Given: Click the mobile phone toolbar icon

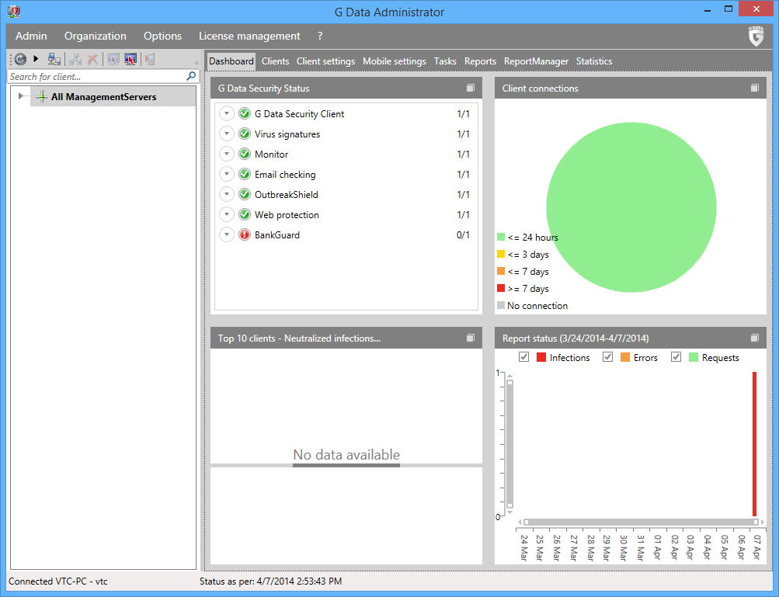Looking at the screenshot, I should coord(150,59).
